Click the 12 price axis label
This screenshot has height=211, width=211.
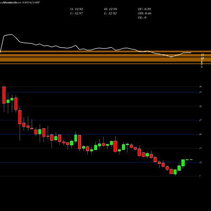pos(200,162)
